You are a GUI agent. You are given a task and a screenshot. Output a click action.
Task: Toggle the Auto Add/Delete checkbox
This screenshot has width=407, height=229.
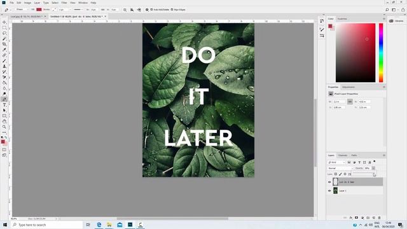pyautogui.click(x=151, y=10)
